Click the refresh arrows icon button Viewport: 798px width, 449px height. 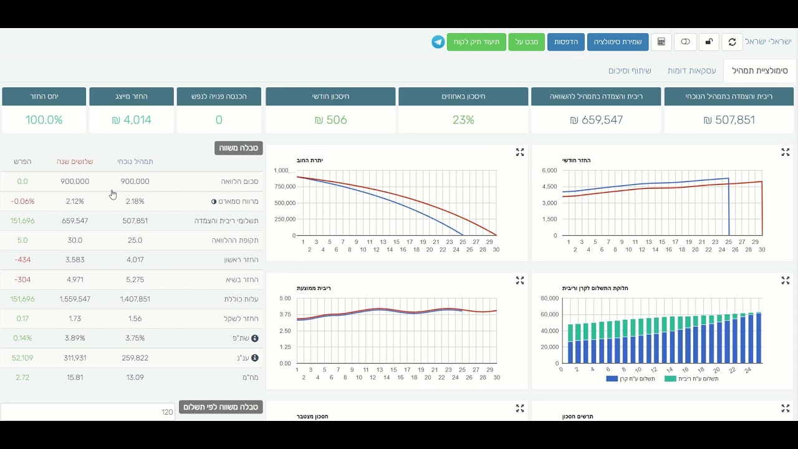(732, 42)
